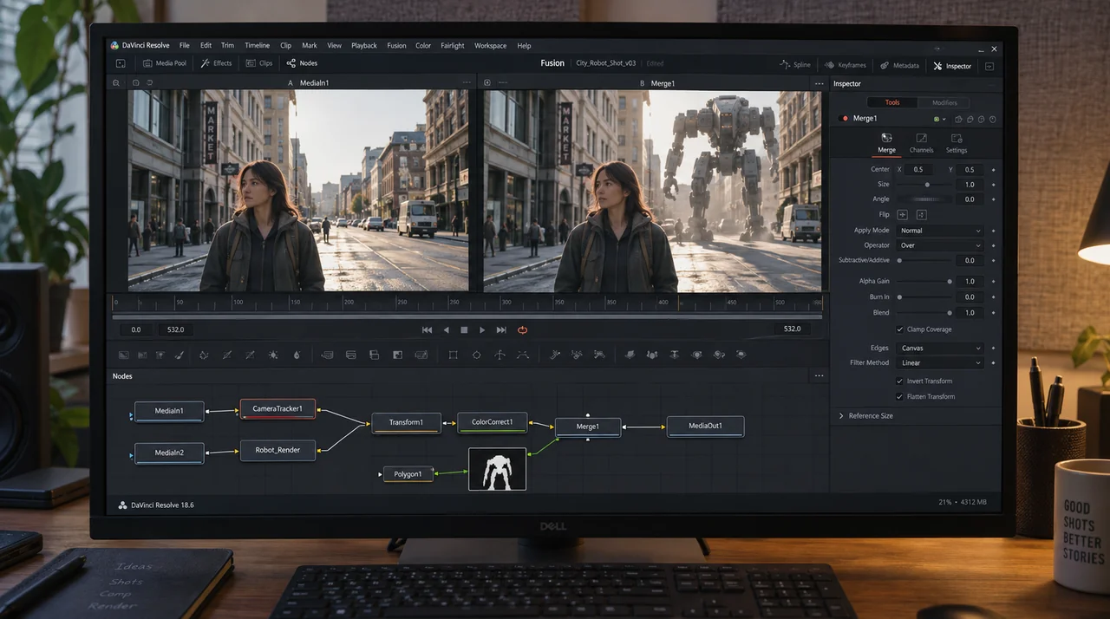Jump to the first frame
Screen dimensions: 1110x619
(427, 329)
